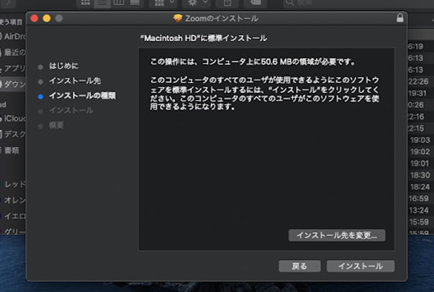Select the オレンジ tag in Finder sidebar
The height and width of the screenshot is (292, 434).
(x=12, y=200)
